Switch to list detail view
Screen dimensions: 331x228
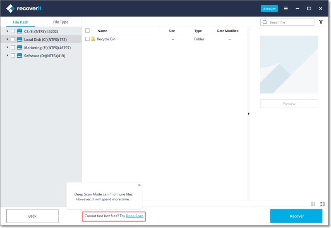pyautogui.click(x=322, y=204)
